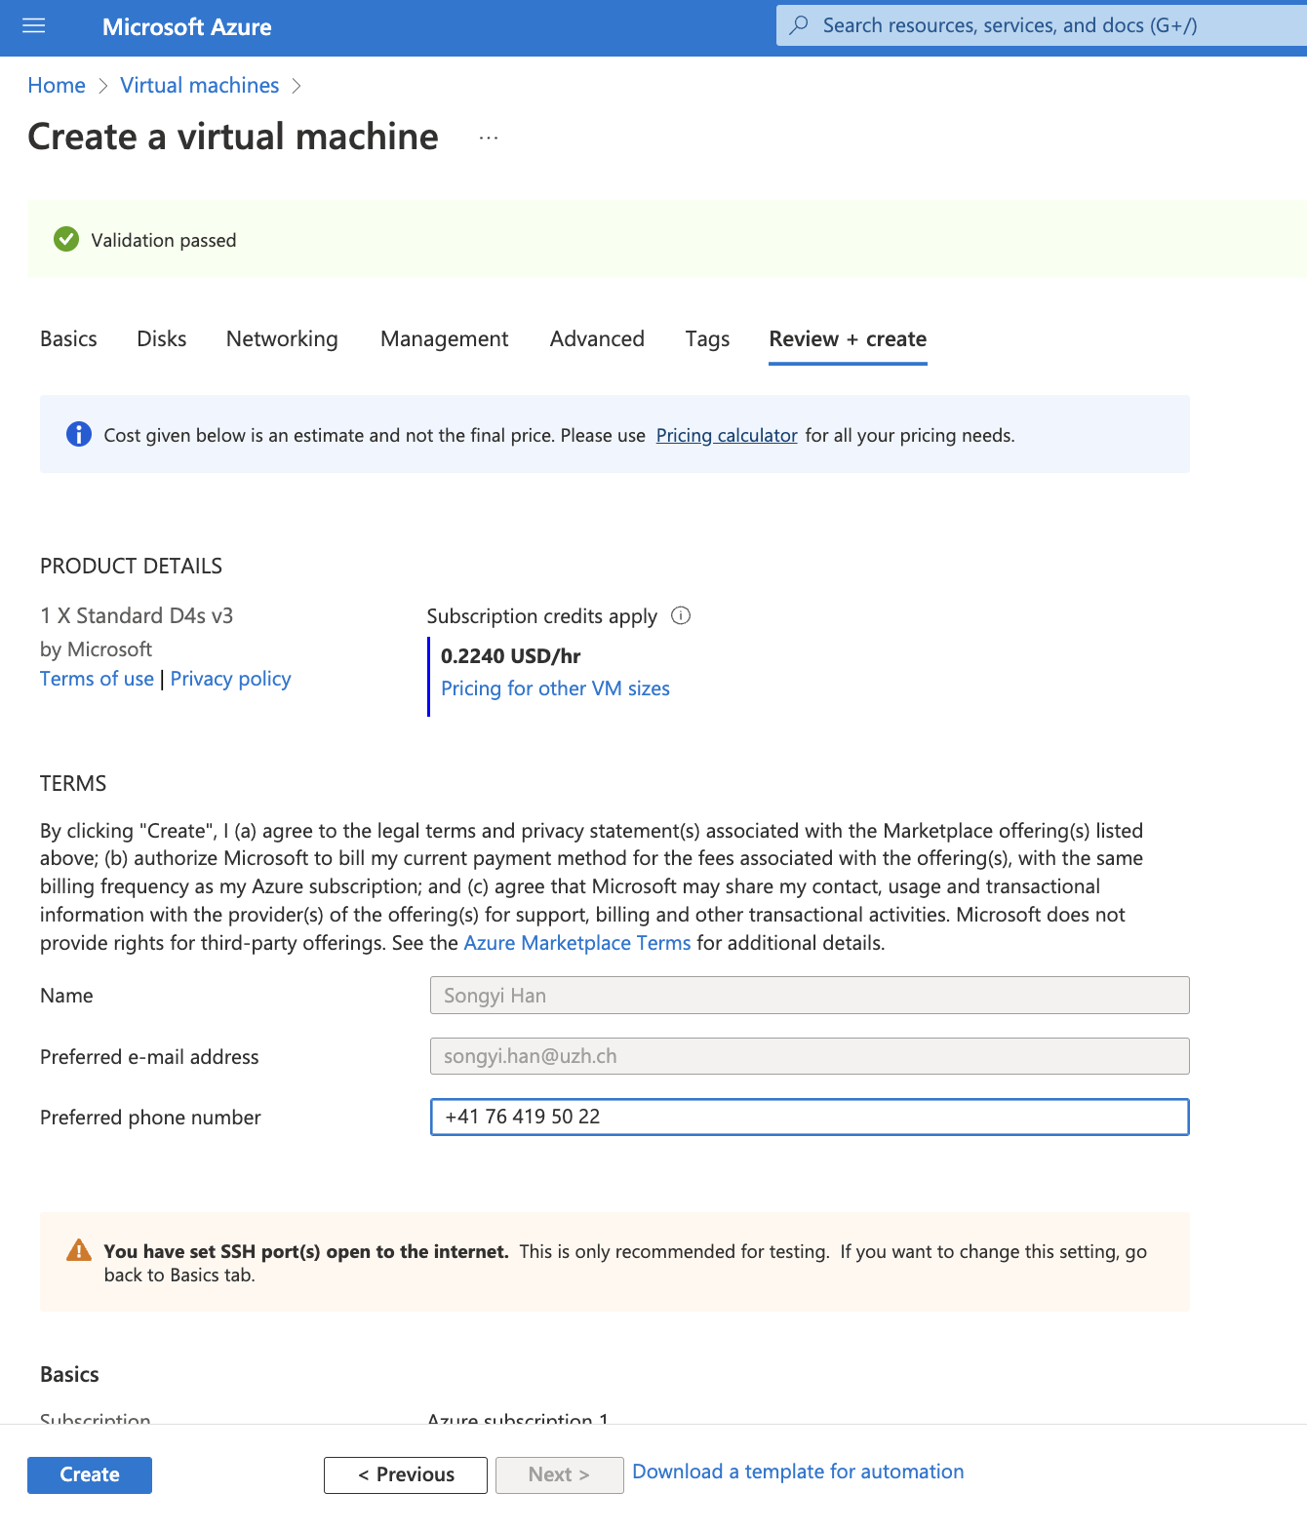Open the ellipsis menu beside page title

tap(489, 137)
